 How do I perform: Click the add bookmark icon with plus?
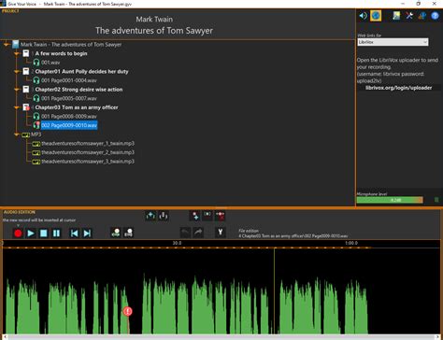195,216
